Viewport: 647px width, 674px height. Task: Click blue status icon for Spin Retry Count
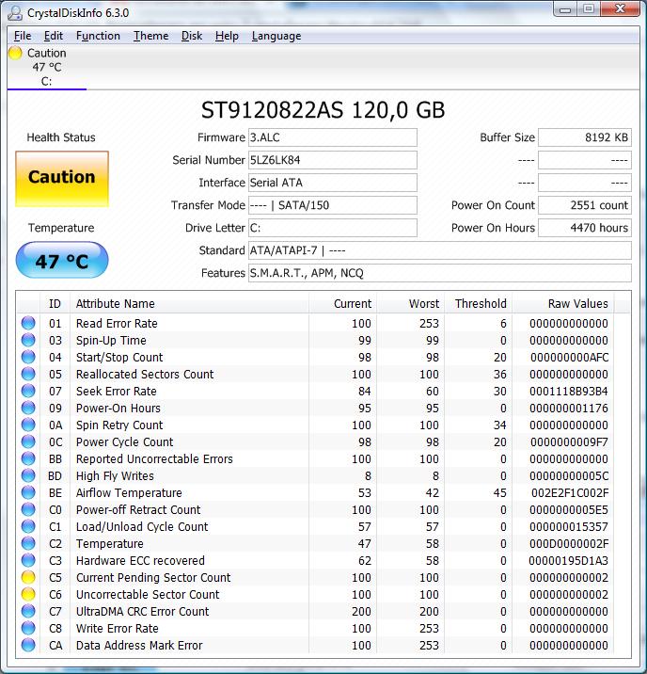(x=28, y=425)
